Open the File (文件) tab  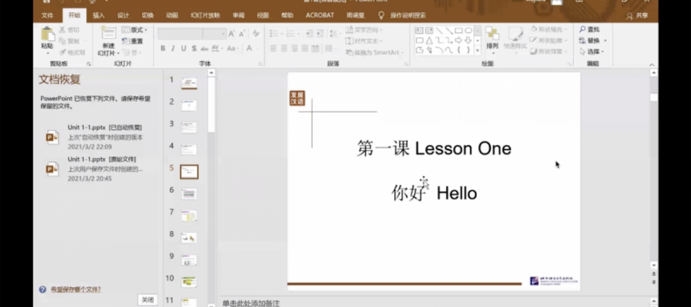tap(47, 16)
